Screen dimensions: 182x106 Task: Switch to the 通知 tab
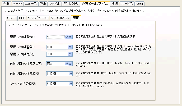click(x=139, y=4)
